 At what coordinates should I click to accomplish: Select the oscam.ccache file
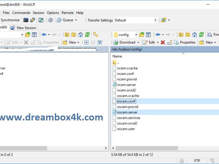(x=126, y=96)
